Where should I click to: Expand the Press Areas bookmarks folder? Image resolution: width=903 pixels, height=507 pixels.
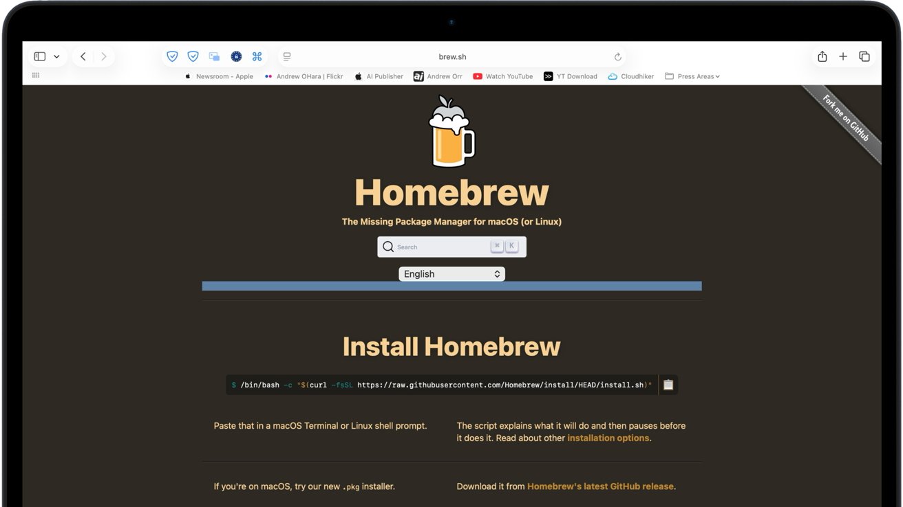tap(692, 76)
